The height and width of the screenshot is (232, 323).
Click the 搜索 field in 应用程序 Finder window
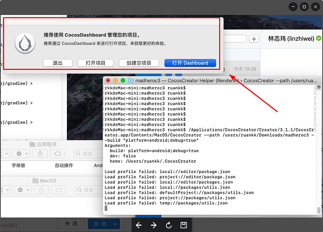88,153
